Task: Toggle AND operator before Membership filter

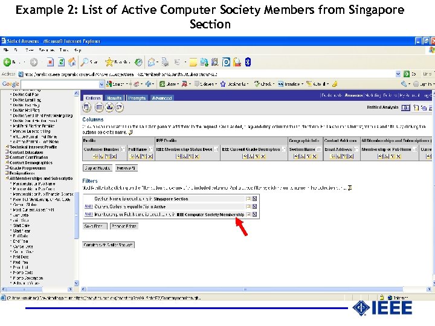Action: pyautogui.click(x=88, y=214)
